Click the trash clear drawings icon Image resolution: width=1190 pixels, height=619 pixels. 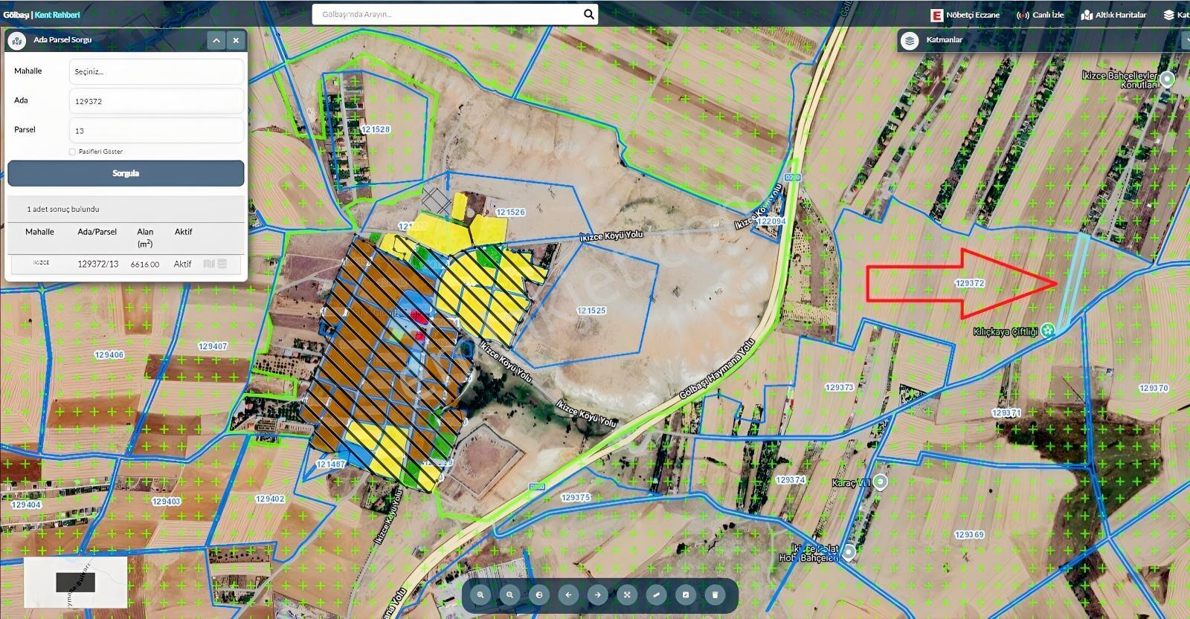(x=715, y=594)
